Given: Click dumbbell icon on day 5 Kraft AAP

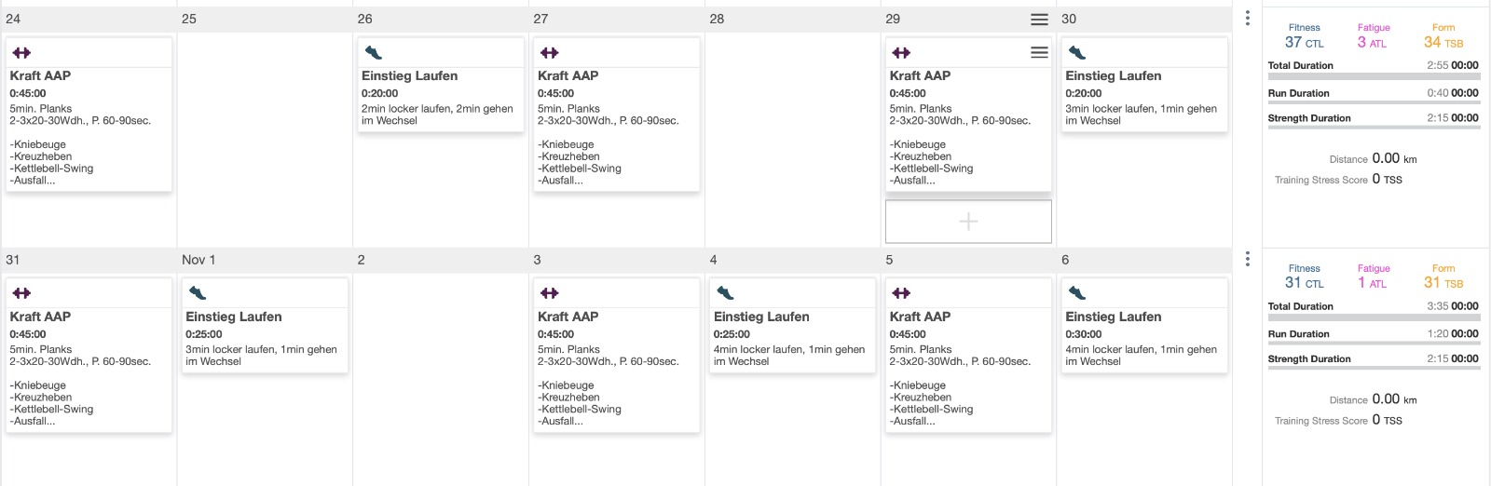Looking at the screenshot, I should pyautogui.click(x=901, y=293).
